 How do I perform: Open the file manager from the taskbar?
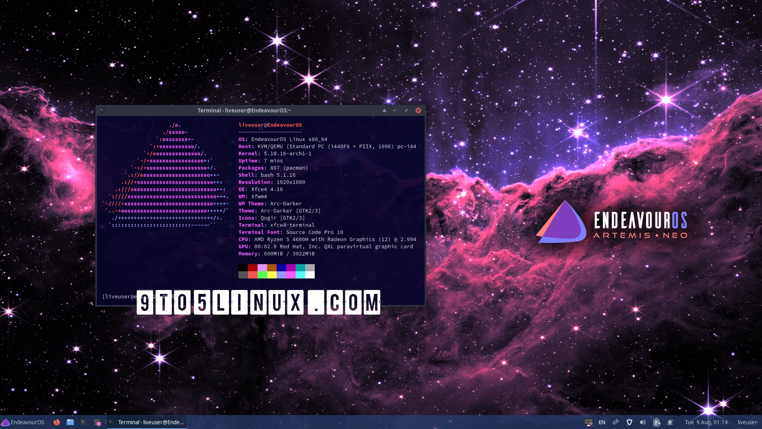click(x=70, y=422)
